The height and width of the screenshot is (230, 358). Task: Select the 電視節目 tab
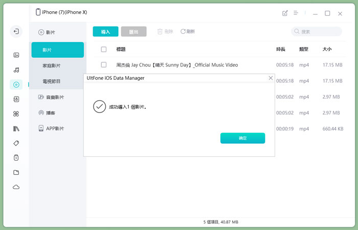tap(52, 81)
